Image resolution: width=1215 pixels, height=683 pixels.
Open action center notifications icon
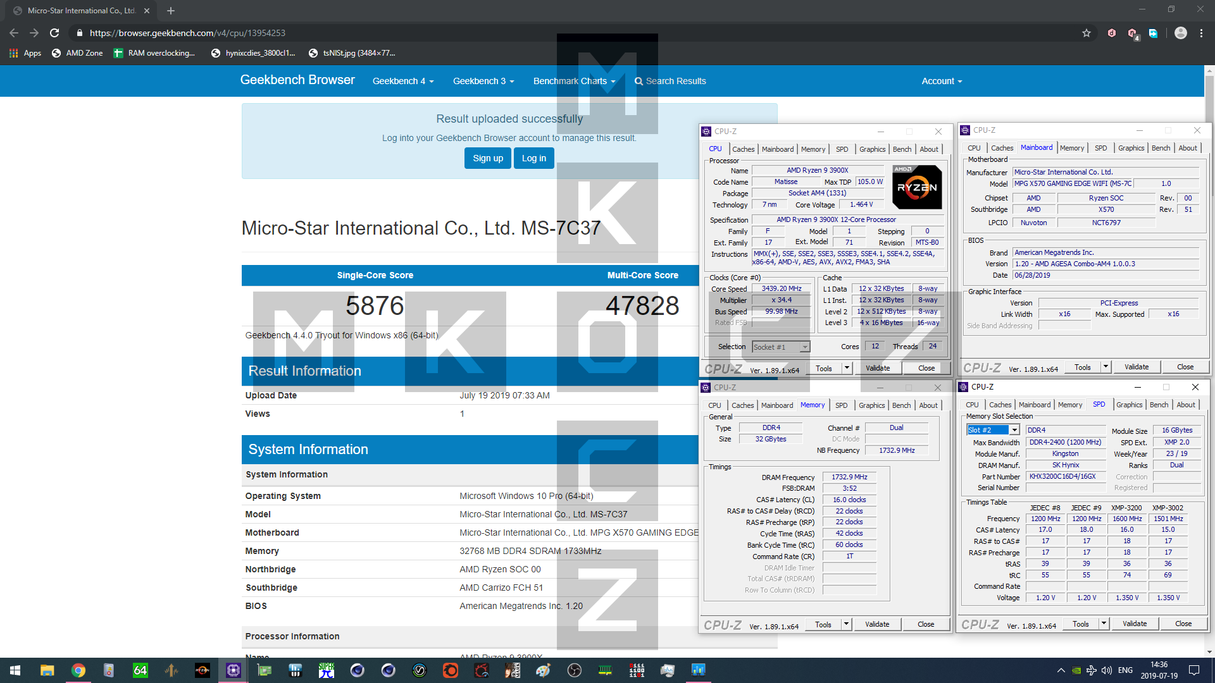(x=1194, y=670)
